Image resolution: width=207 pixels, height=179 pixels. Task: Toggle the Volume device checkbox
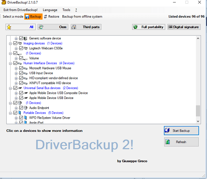(x=21, y=58)
